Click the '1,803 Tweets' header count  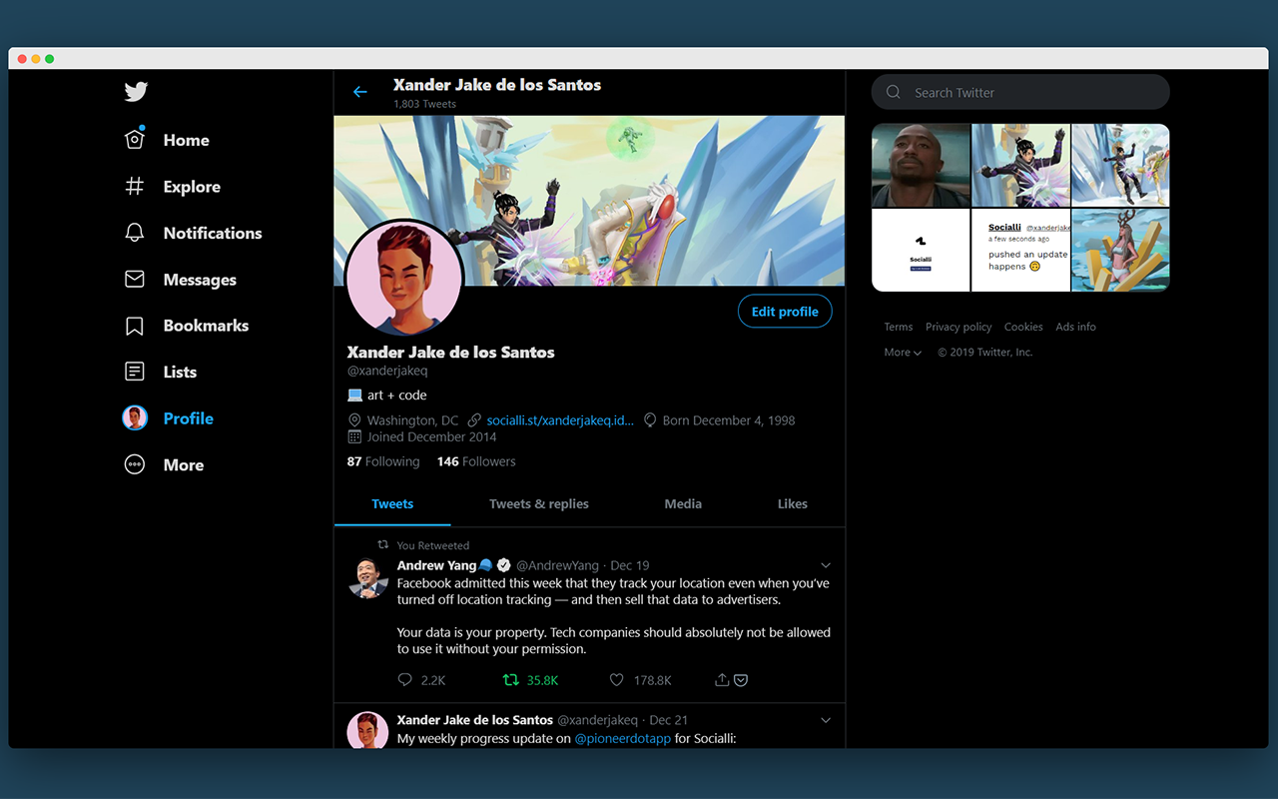[424, 104]
